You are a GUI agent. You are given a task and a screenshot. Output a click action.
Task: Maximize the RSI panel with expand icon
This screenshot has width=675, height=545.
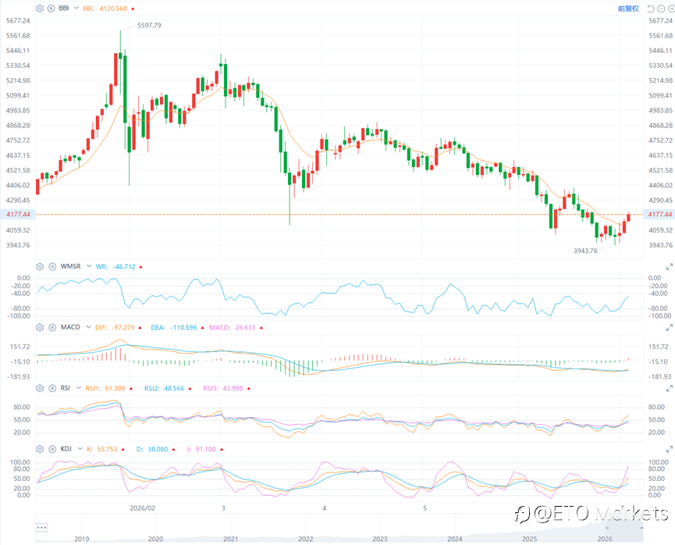click(669, 389)
